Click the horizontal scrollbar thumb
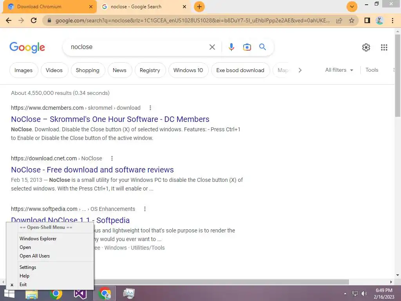This screenshot has height=301, width=401. (222, 282)
